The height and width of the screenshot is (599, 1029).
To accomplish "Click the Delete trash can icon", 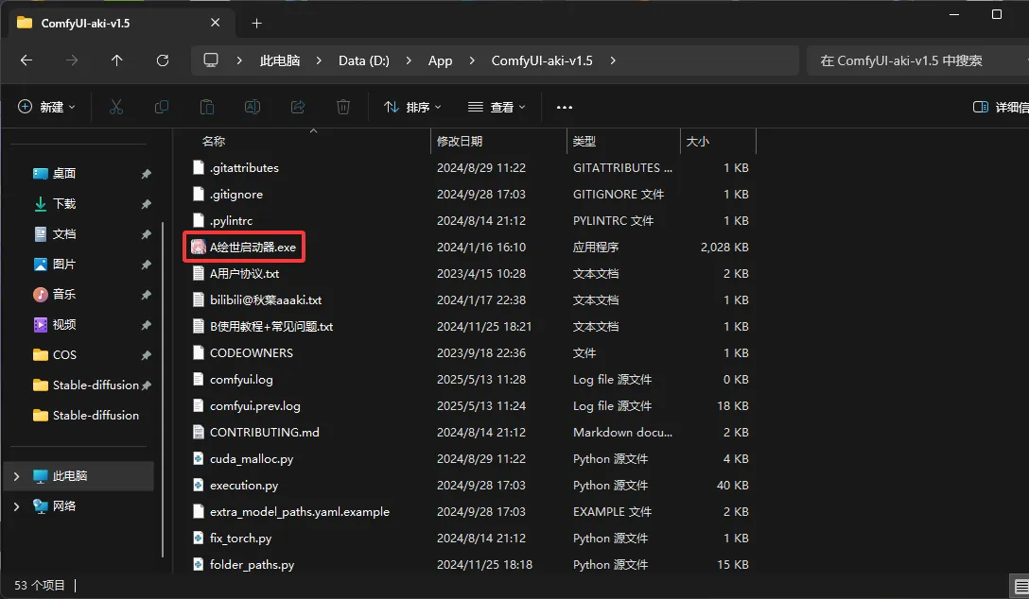I will tap(344, 107).
